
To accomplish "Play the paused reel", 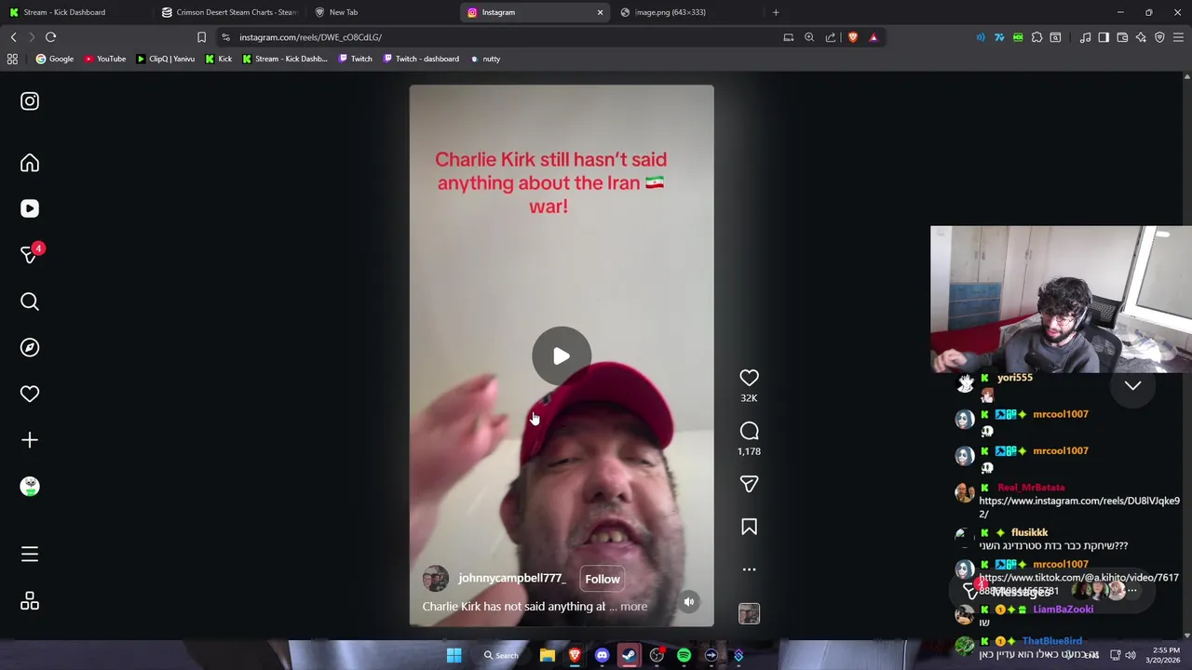I will point(561,356).
